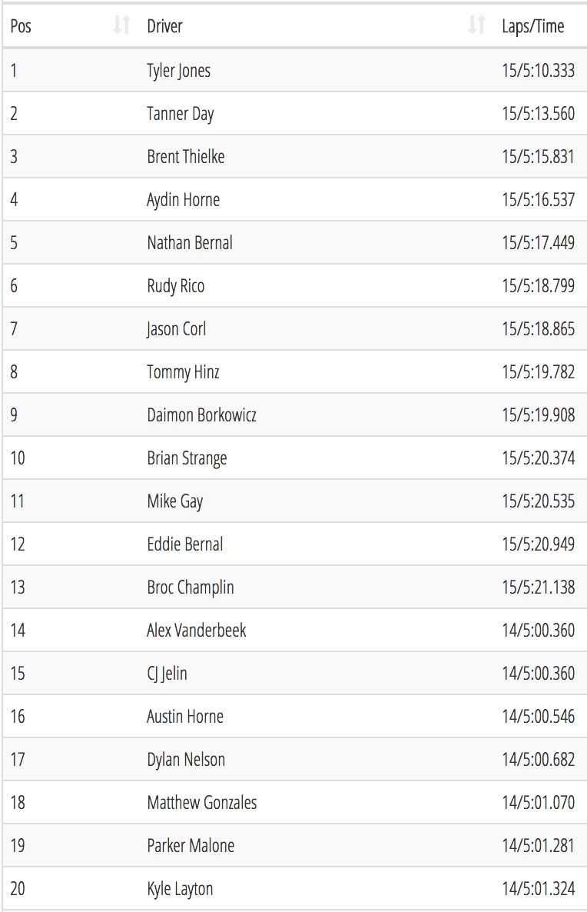Image resolution: width=587 pixels, height=912 pixels.
Task: Select Rudy Rico's result row
Action: point(295,285)
